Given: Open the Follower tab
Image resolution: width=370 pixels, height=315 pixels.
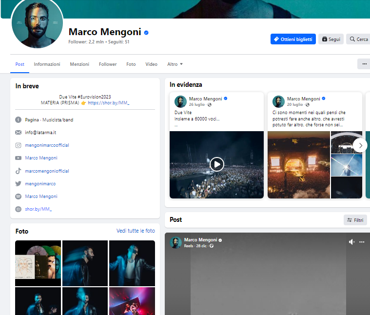Looking at the screenshot, I should pyautogui.click(x=108, y=64).
